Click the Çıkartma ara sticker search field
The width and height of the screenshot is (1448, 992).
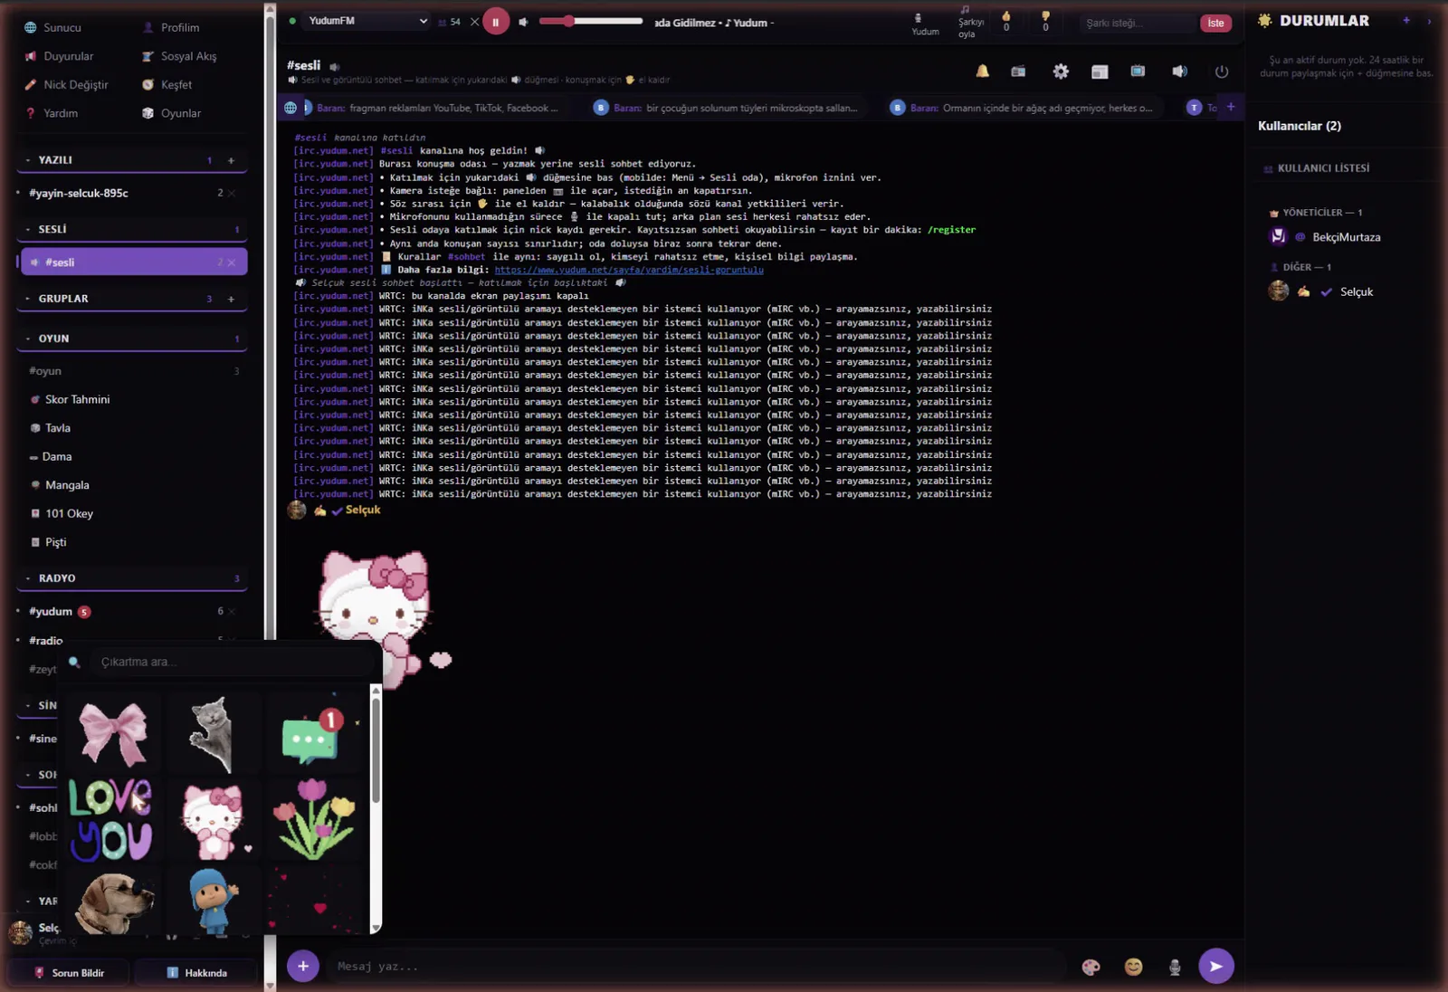click(231, 662)
